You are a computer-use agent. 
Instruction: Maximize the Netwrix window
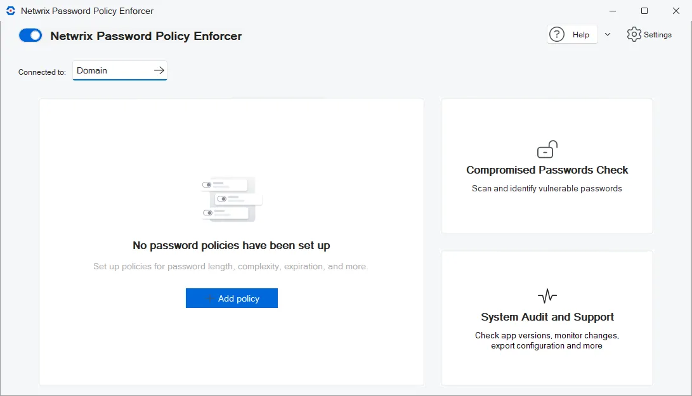tap(644, 11)
